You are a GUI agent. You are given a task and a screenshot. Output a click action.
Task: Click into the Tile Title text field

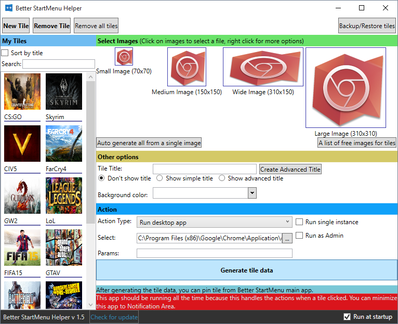[x=204, y=169]
